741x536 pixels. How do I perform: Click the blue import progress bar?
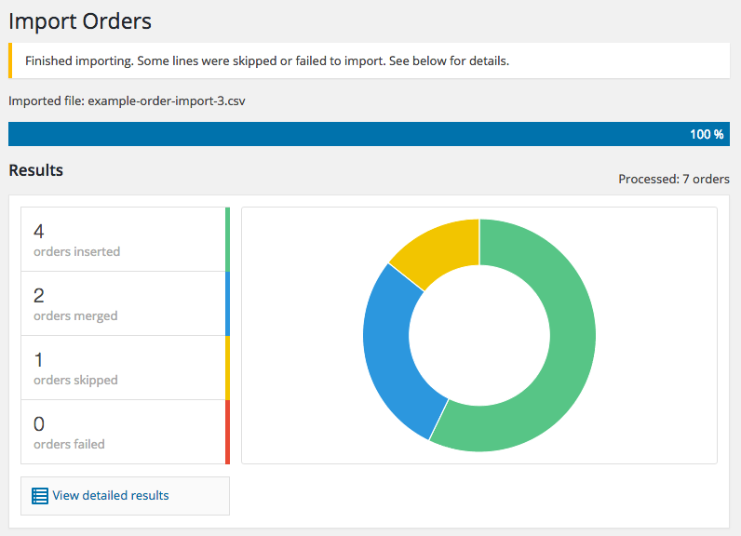tap(369, 134)
